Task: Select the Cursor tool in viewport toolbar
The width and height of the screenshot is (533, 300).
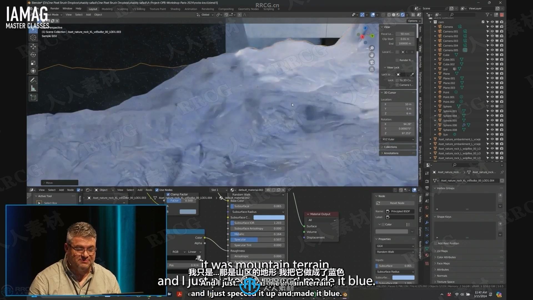Action: pos(33,37)
